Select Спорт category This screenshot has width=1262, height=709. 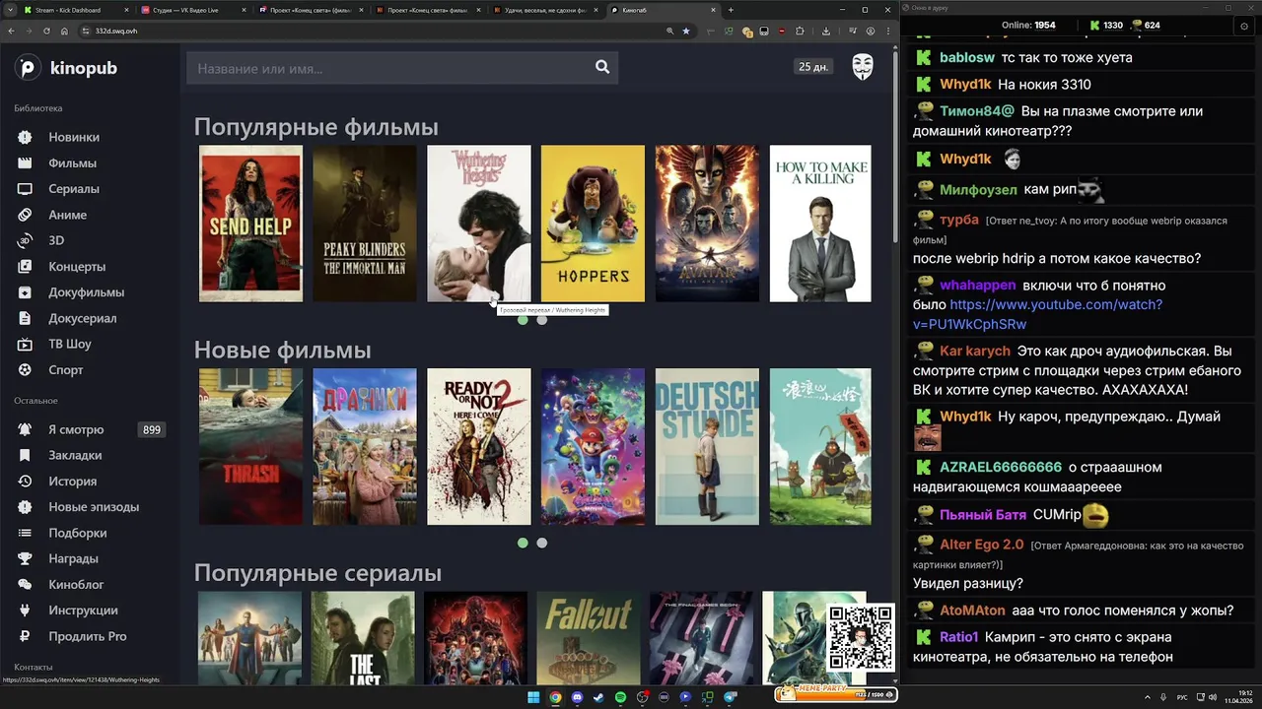(66, 370)
